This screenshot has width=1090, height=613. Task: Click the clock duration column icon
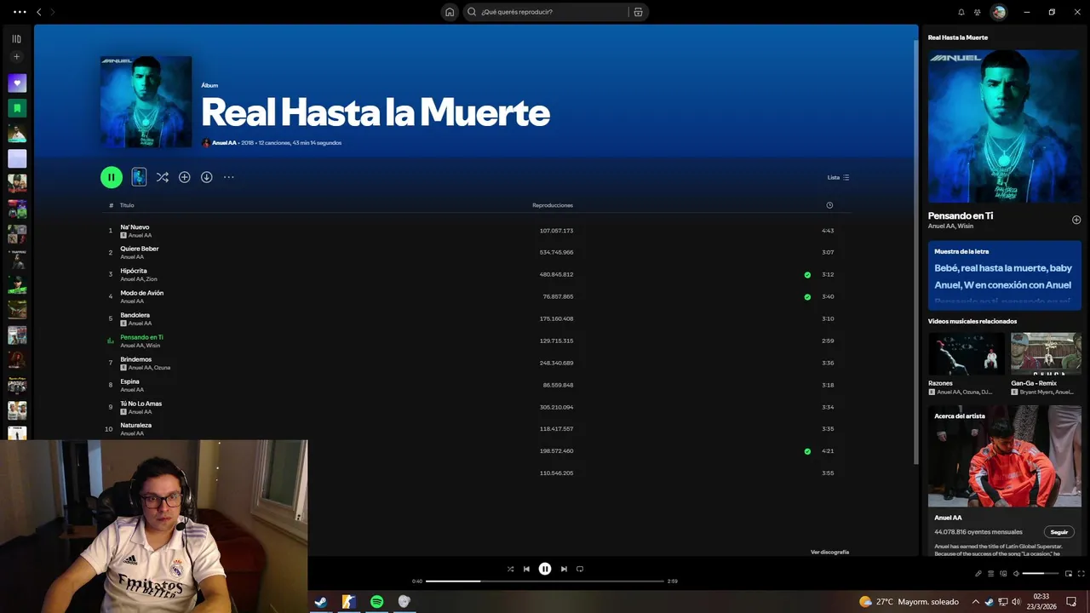click(829, 205)
